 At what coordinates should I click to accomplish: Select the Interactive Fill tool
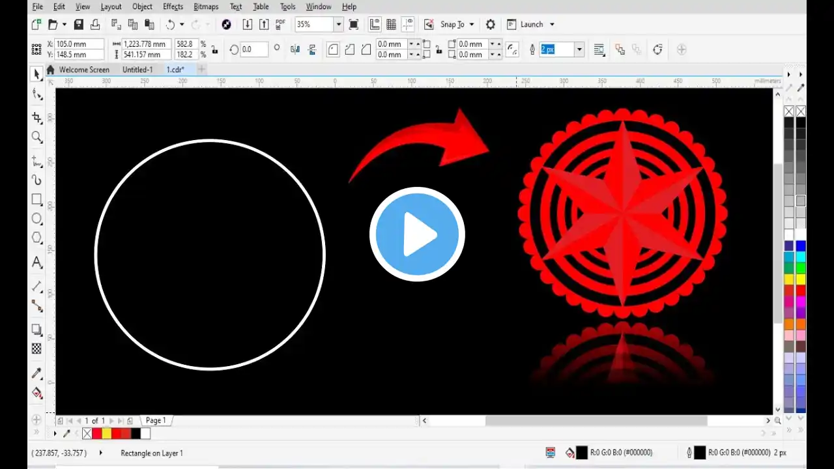pyautogui.click(x=37, y=393)
